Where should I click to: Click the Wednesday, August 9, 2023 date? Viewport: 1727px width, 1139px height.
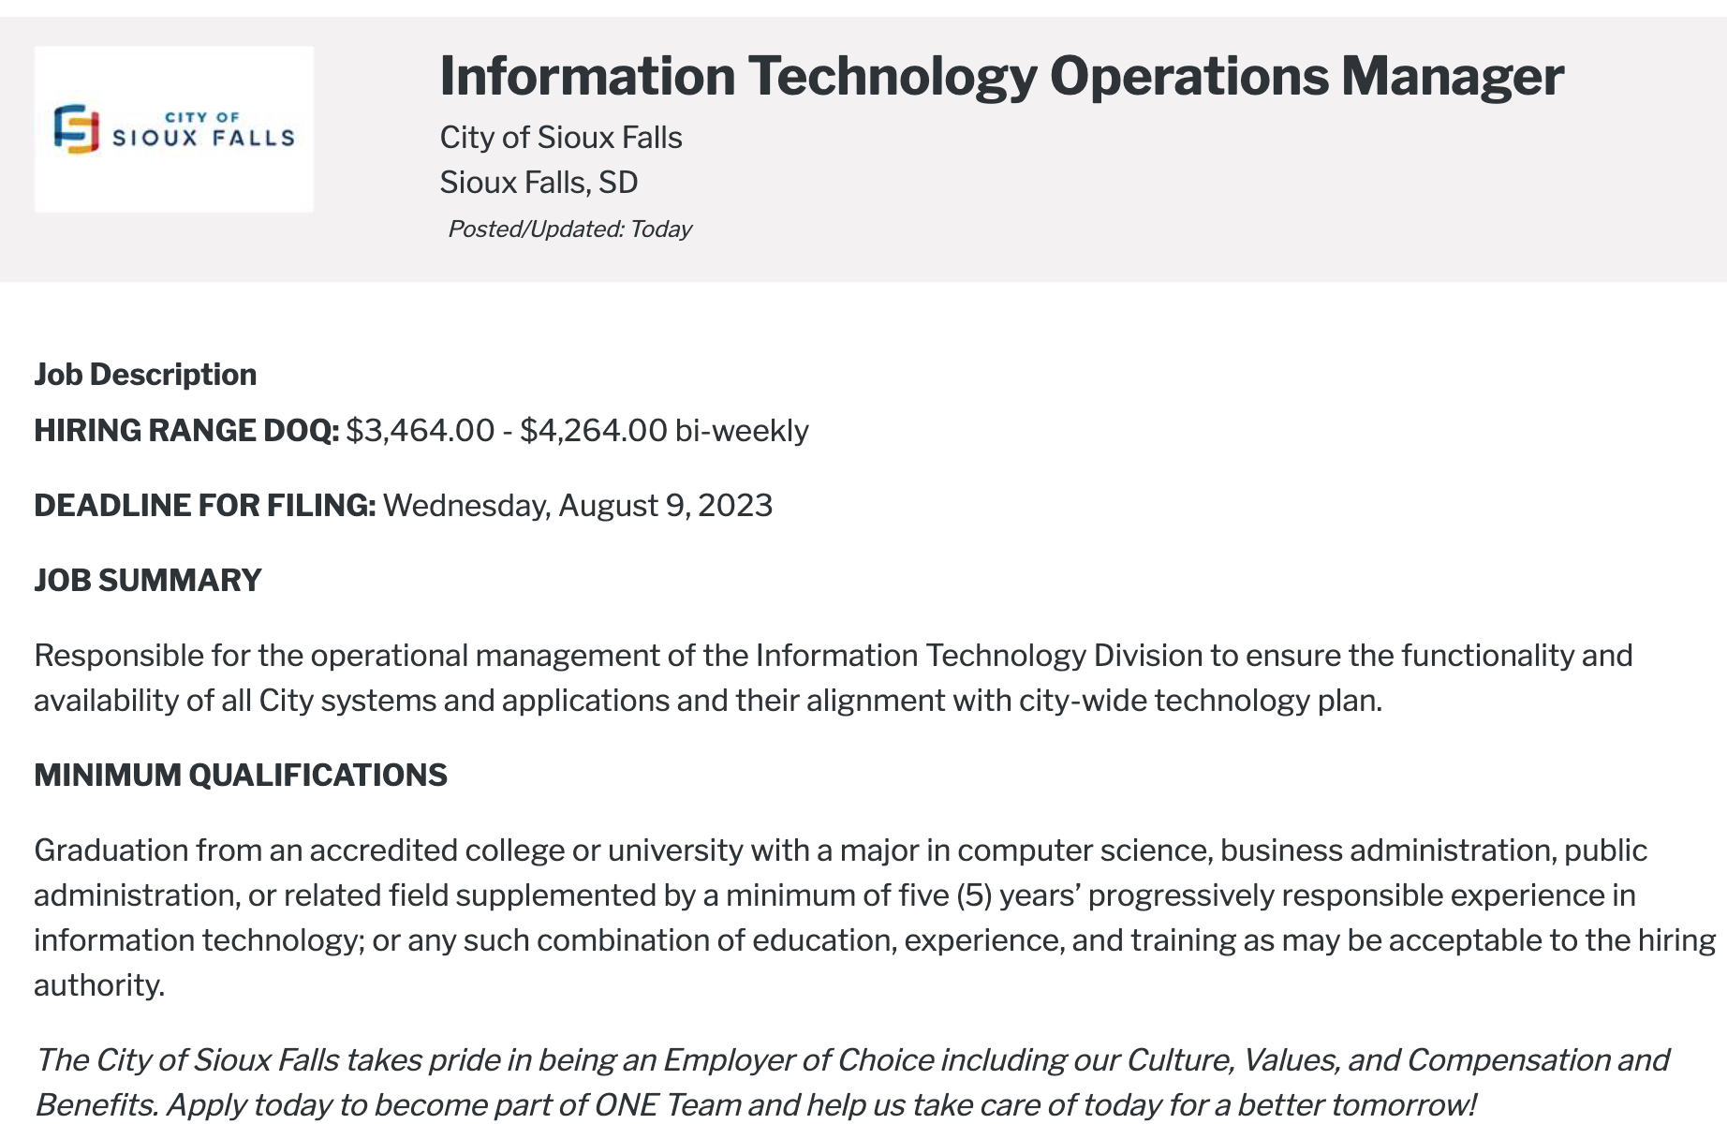(578, 506)
